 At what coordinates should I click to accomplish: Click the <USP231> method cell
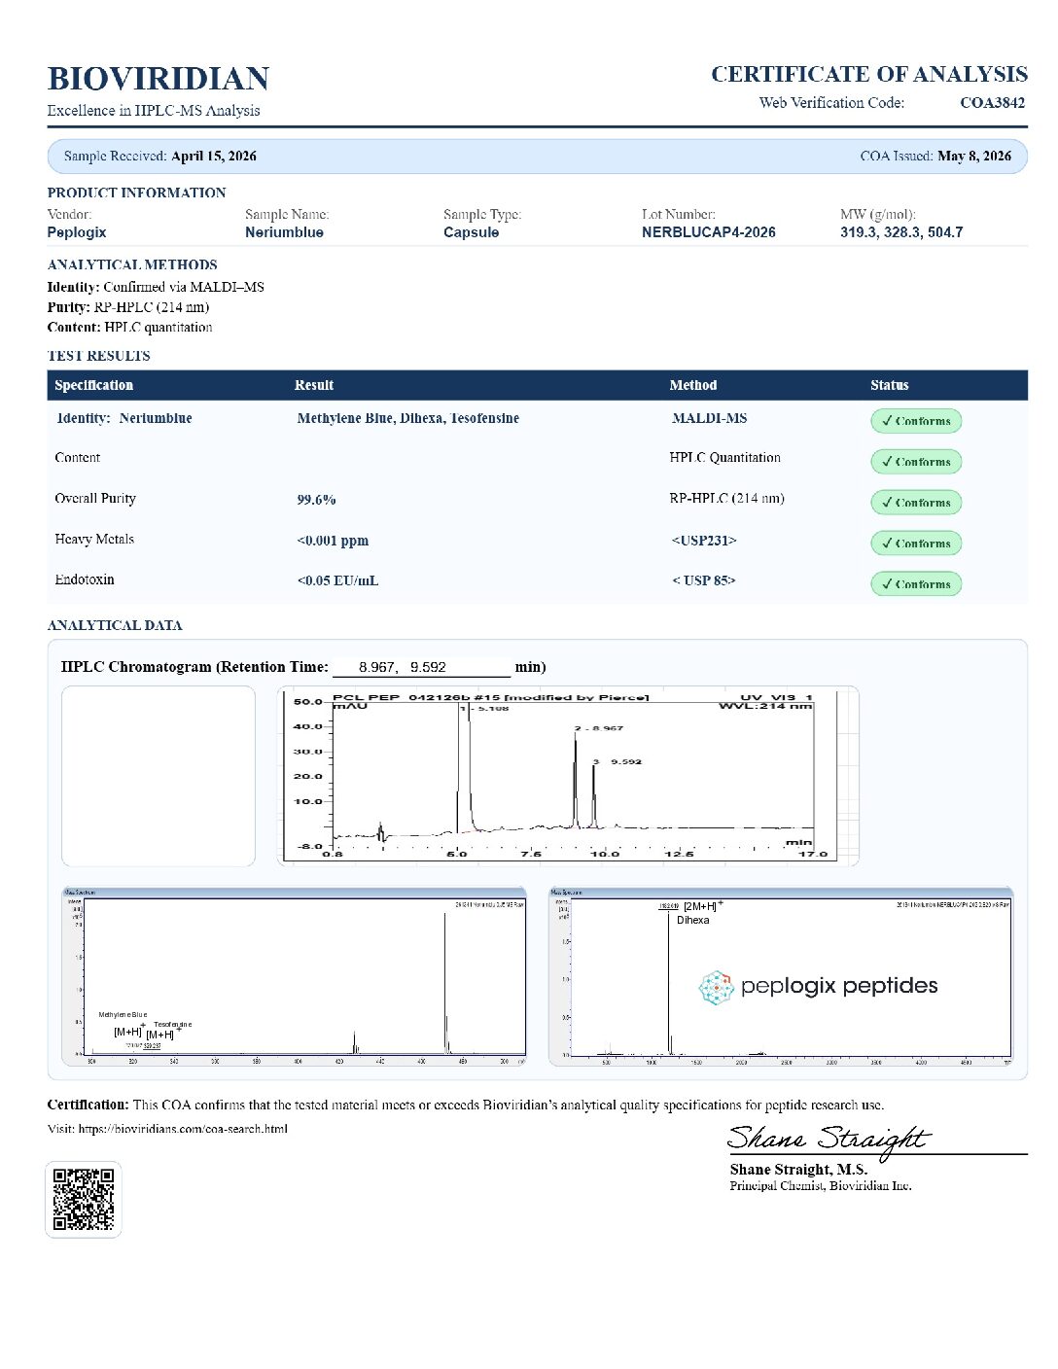pyautogui.click(x=704, y=541)
